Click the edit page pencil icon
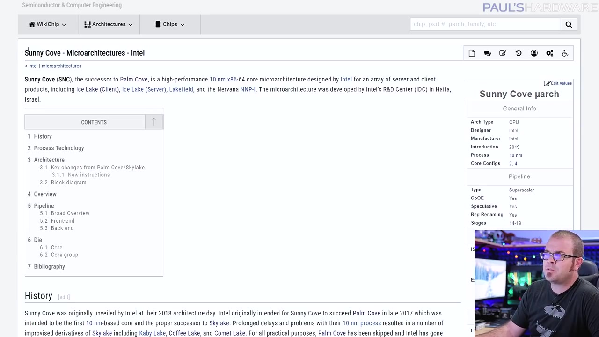 point(503,53)
